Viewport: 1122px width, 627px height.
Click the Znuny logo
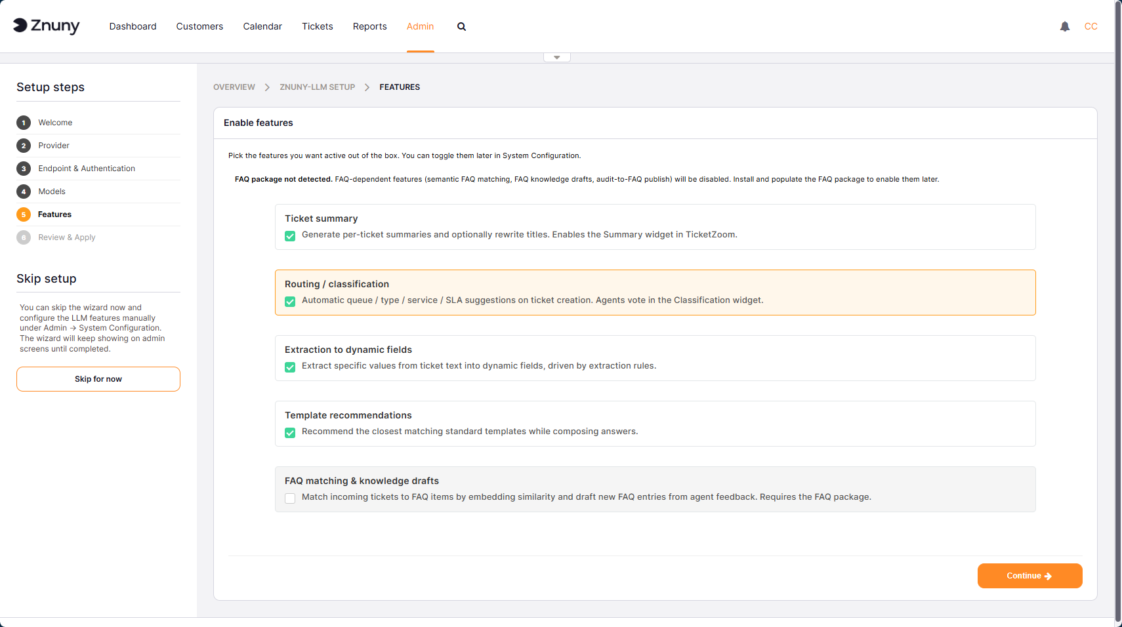point(47,26)
